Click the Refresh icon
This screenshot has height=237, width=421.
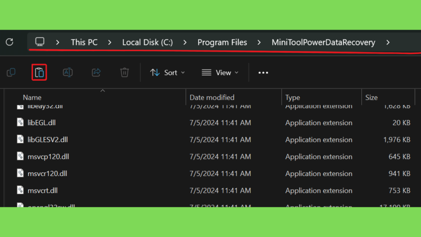tap(10, 42)
